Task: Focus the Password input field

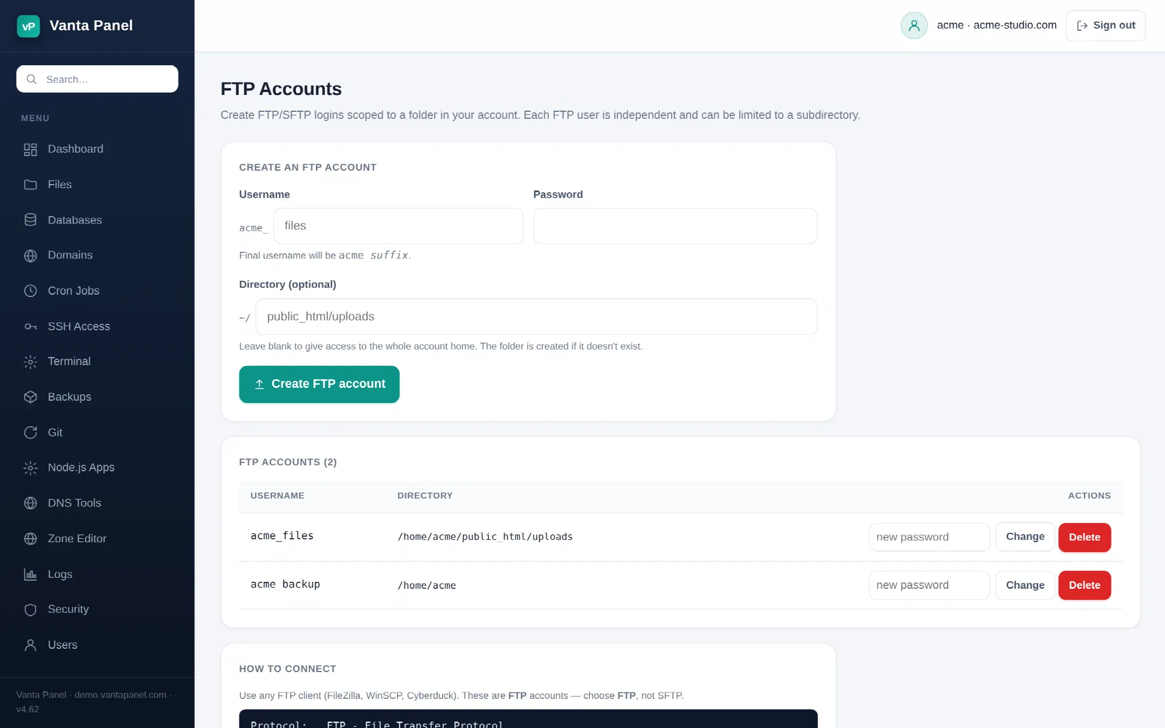Action: [675, 226]
